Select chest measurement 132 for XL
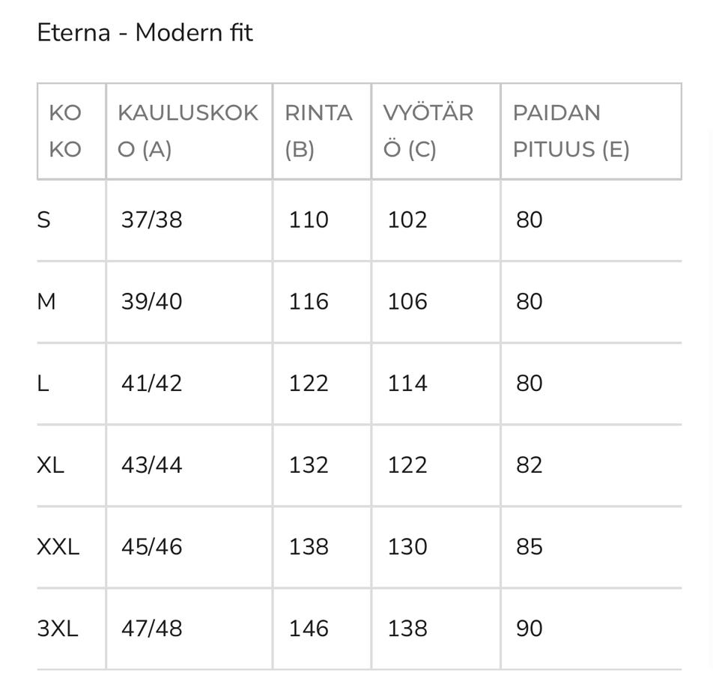This screenshot has width=719, height=693. (309, 465)
